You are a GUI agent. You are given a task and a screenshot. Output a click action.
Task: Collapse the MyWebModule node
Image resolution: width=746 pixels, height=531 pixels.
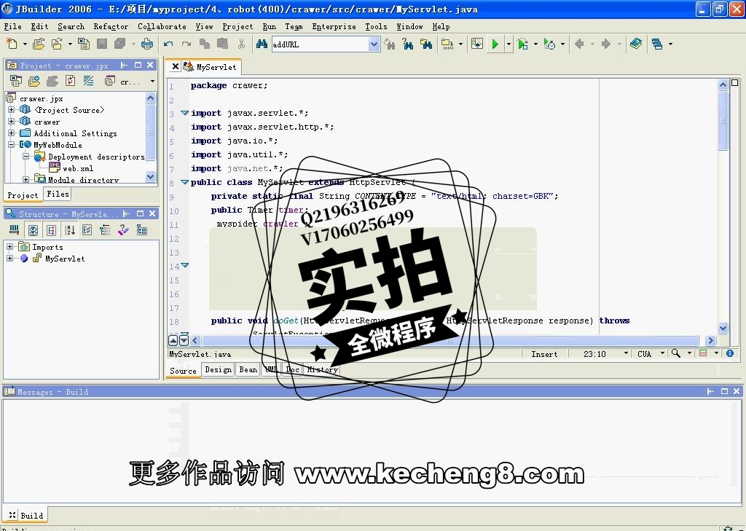pyautogui.click(x=12, y=145)
